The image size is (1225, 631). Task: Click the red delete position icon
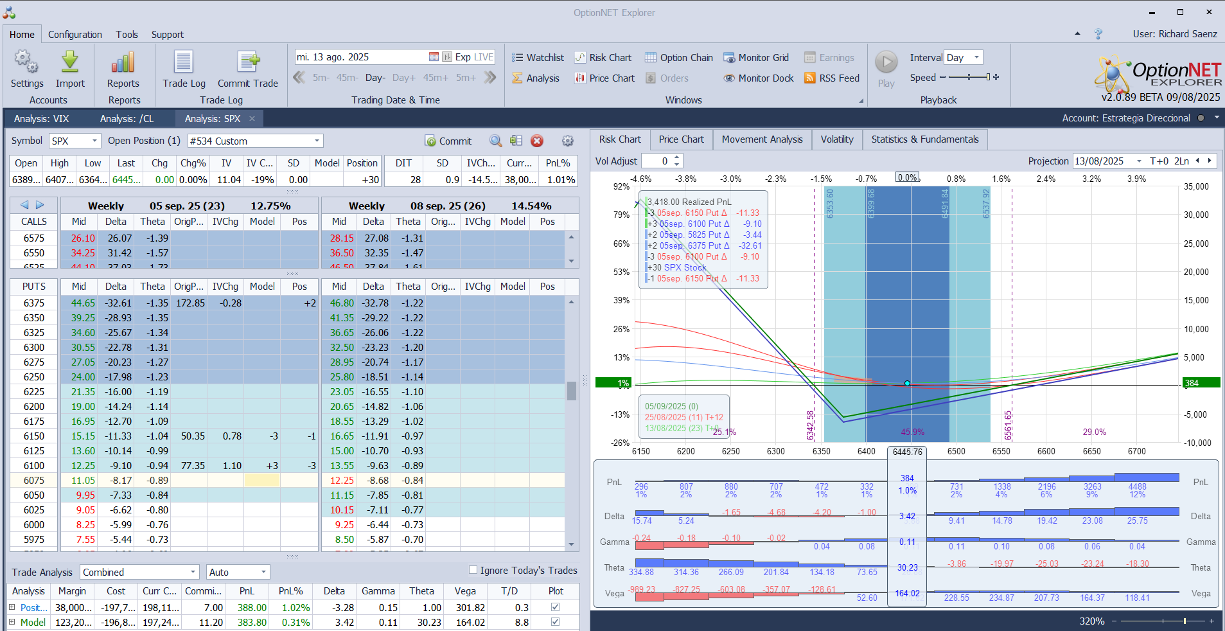tap(537, 141)
